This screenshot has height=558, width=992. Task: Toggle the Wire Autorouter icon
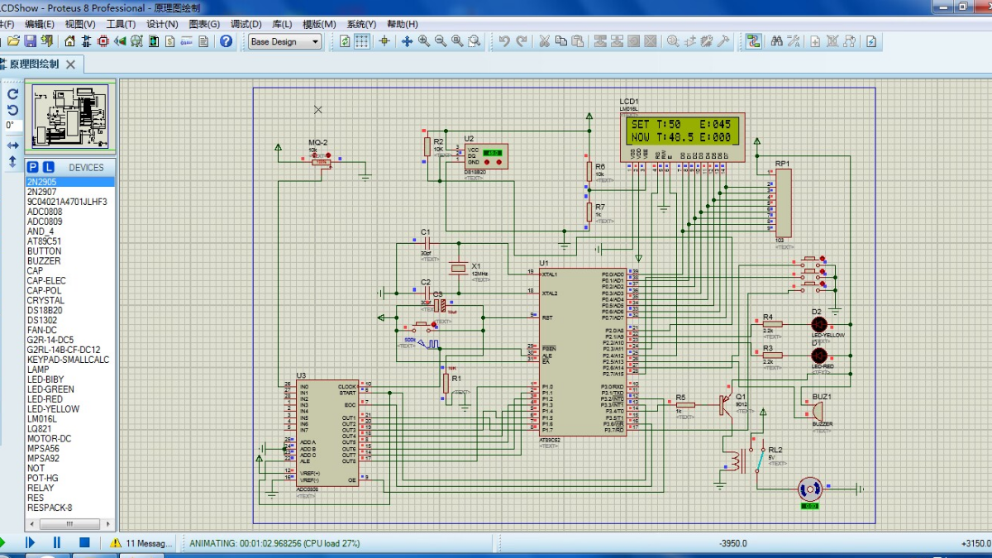pos(753,41)
